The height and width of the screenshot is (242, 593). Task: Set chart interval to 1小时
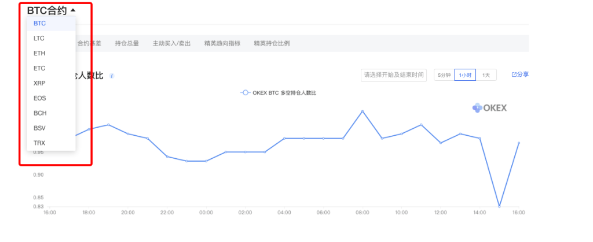[x=465, y=75]
